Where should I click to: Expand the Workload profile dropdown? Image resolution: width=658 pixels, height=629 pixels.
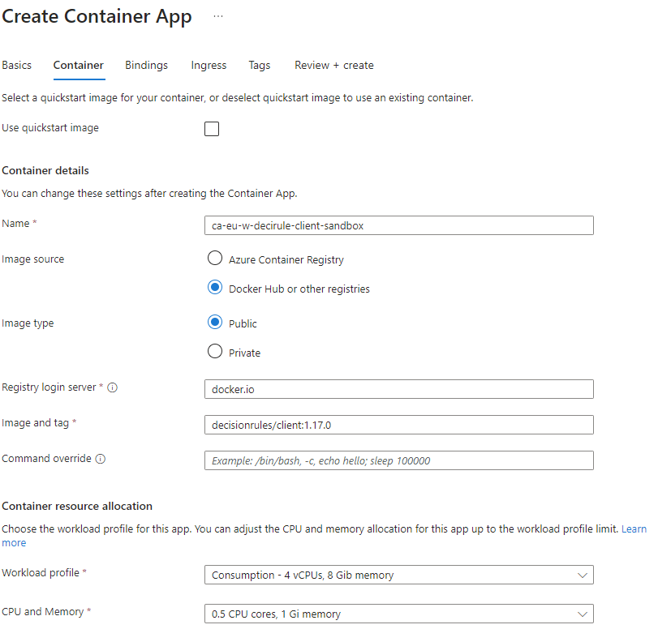click(398, 576)
